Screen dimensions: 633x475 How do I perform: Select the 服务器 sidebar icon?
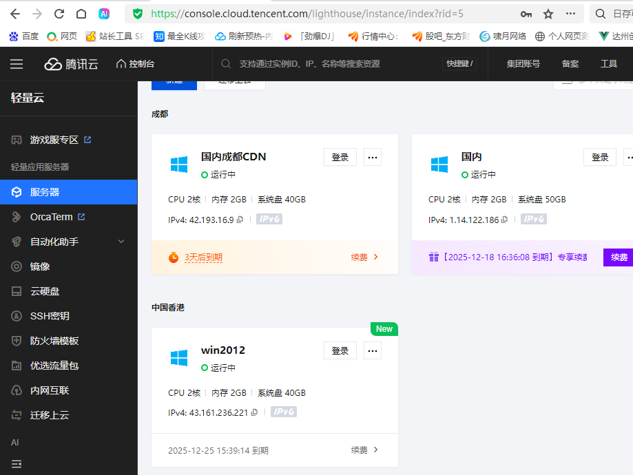pos(15,192)
